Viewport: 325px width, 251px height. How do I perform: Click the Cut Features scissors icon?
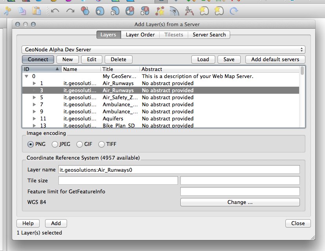7,11
